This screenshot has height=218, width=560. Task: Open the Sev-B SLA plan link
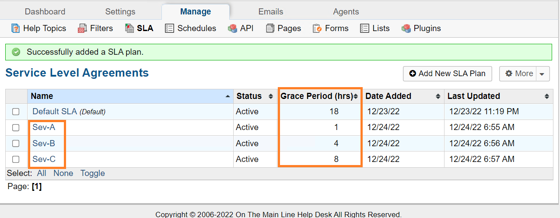(44, 143)
